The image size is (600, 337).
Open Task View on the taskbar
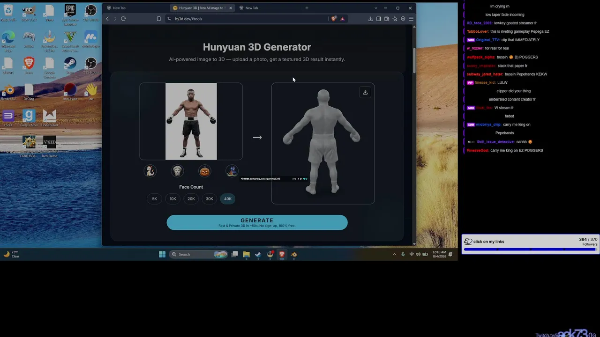coord(235,254)
